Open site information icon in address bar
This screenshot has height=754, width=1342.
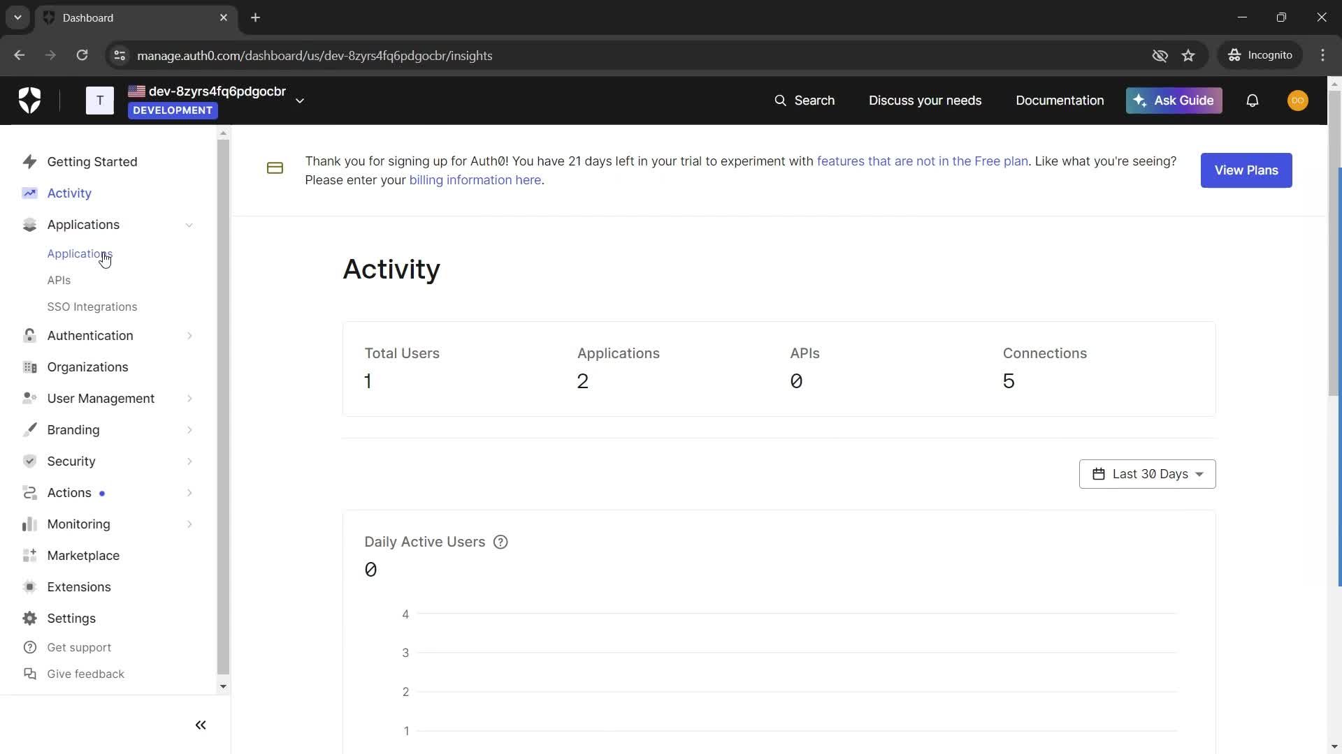120,55
